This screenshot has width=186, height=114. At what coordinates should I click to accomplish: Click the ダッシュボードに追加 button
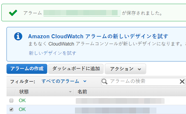(x=76, y=69)
